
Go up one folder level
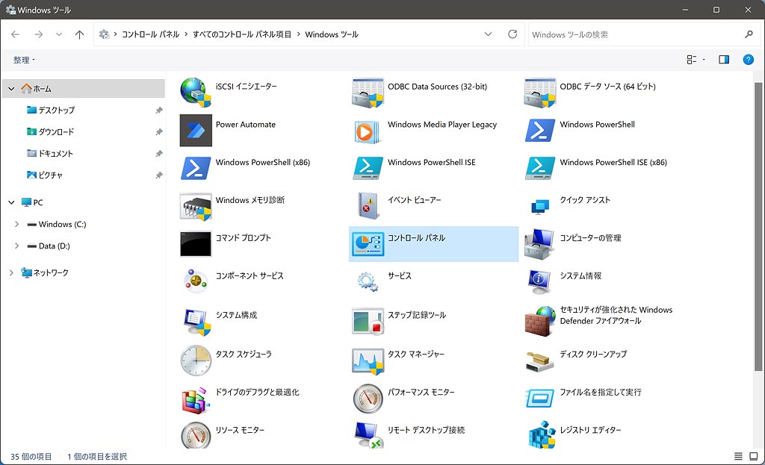coord(79,34)
